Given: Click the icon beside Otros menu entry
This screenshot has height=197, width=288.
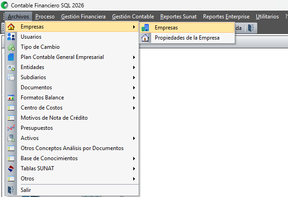Looking at the screenshot, I should 11,179.
